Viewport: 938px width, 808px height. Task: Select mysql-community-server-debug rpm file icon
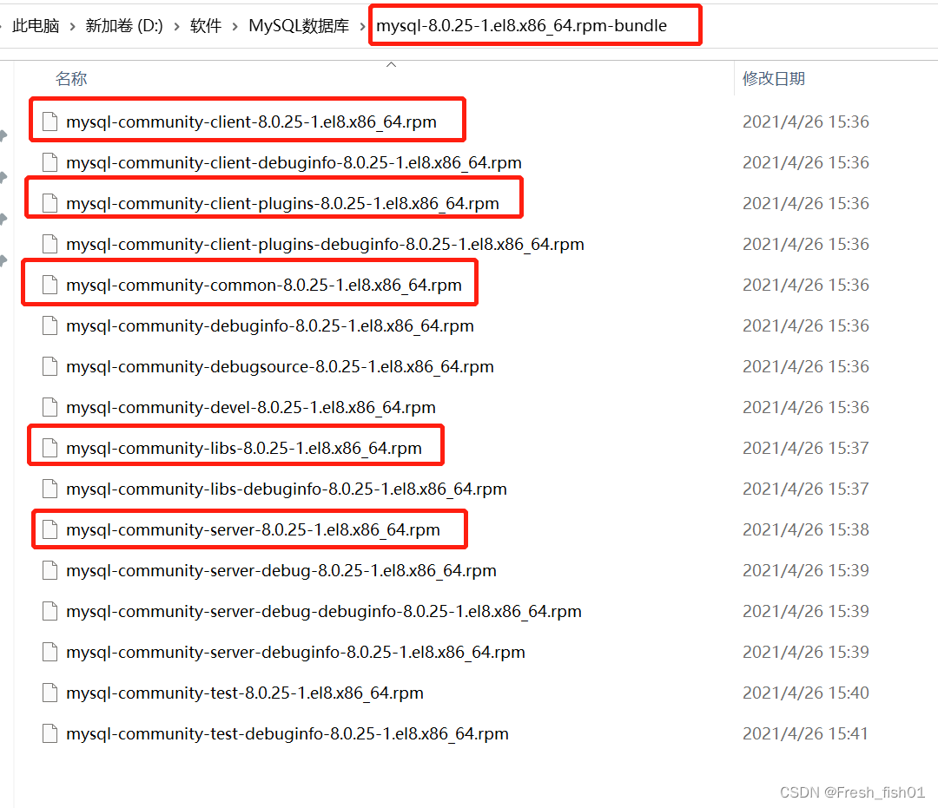pos(50,570)
